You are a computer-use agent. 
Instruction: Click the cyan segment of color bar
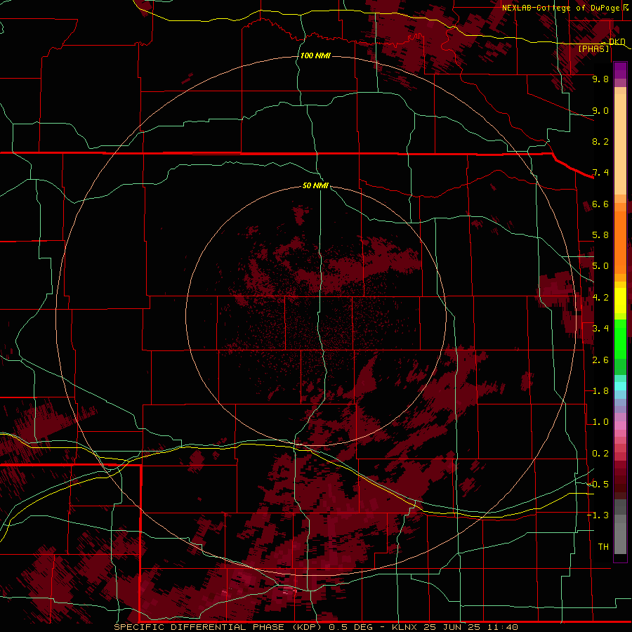[620, 386]
